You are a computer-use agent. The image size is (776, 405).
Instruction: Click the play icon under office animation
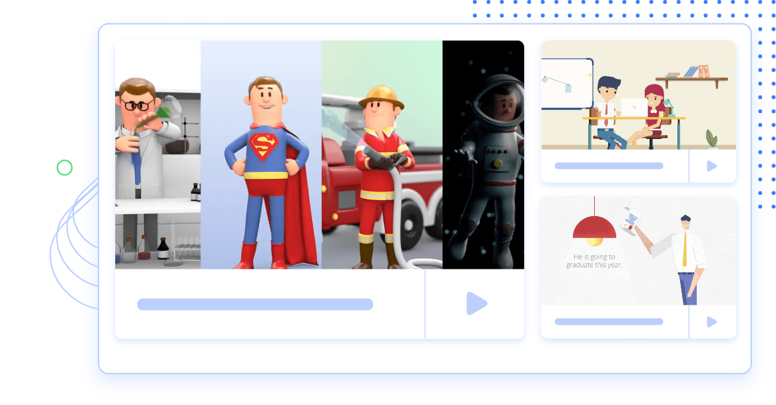[x=711, y=166]
